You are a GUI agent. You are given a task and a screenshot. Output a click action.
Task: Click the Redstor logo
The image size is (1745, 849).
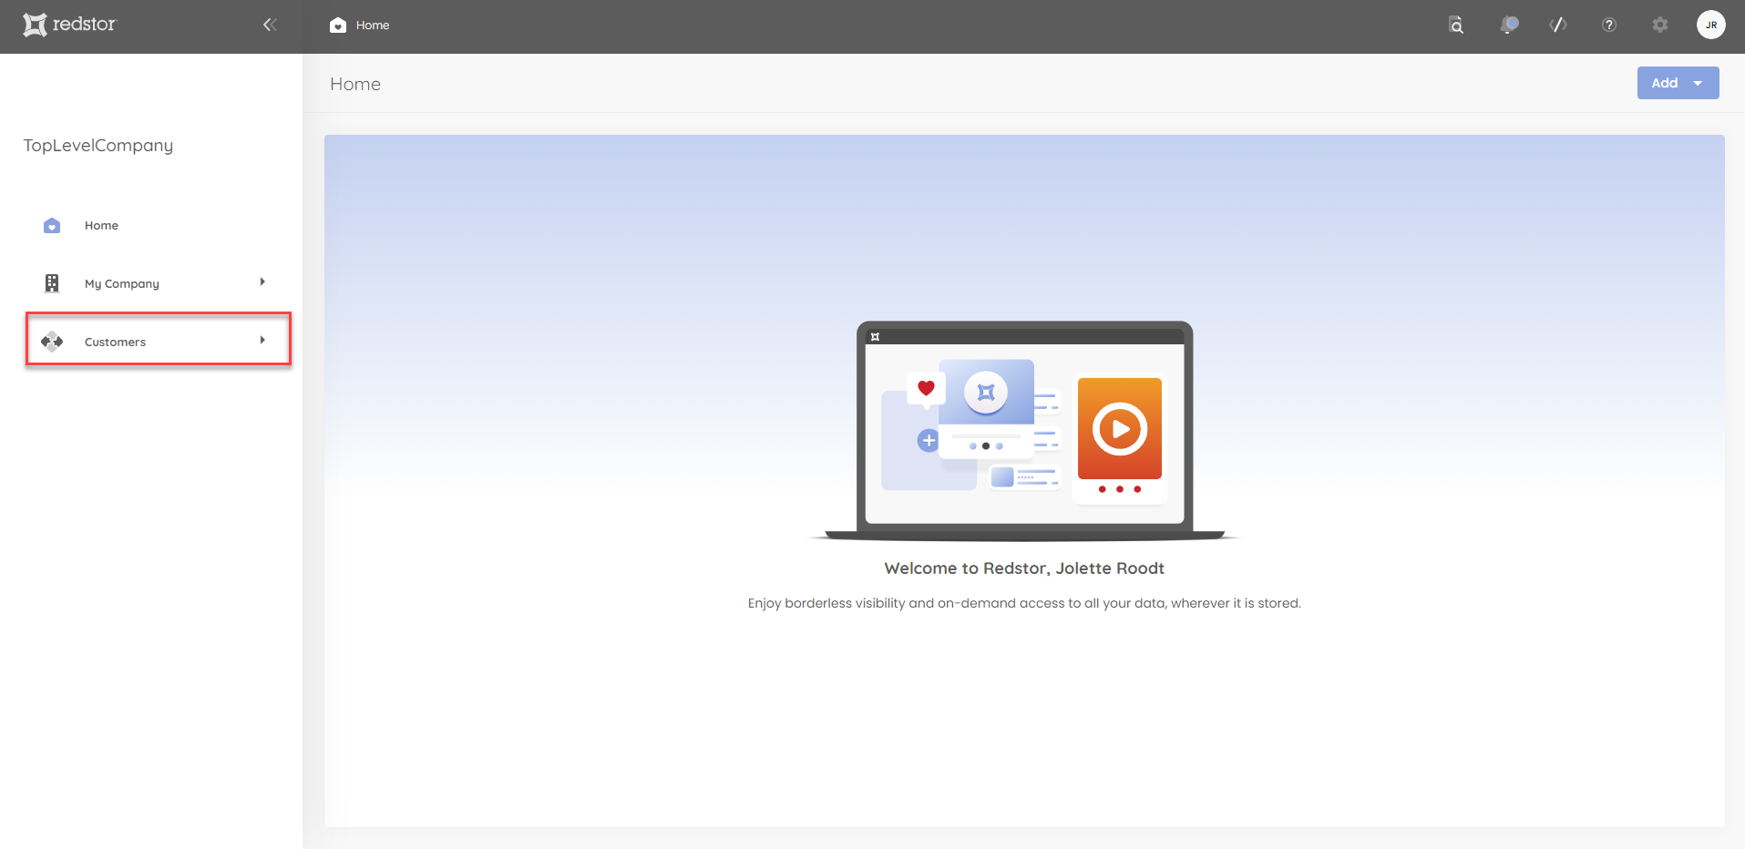tap(70, 25)
